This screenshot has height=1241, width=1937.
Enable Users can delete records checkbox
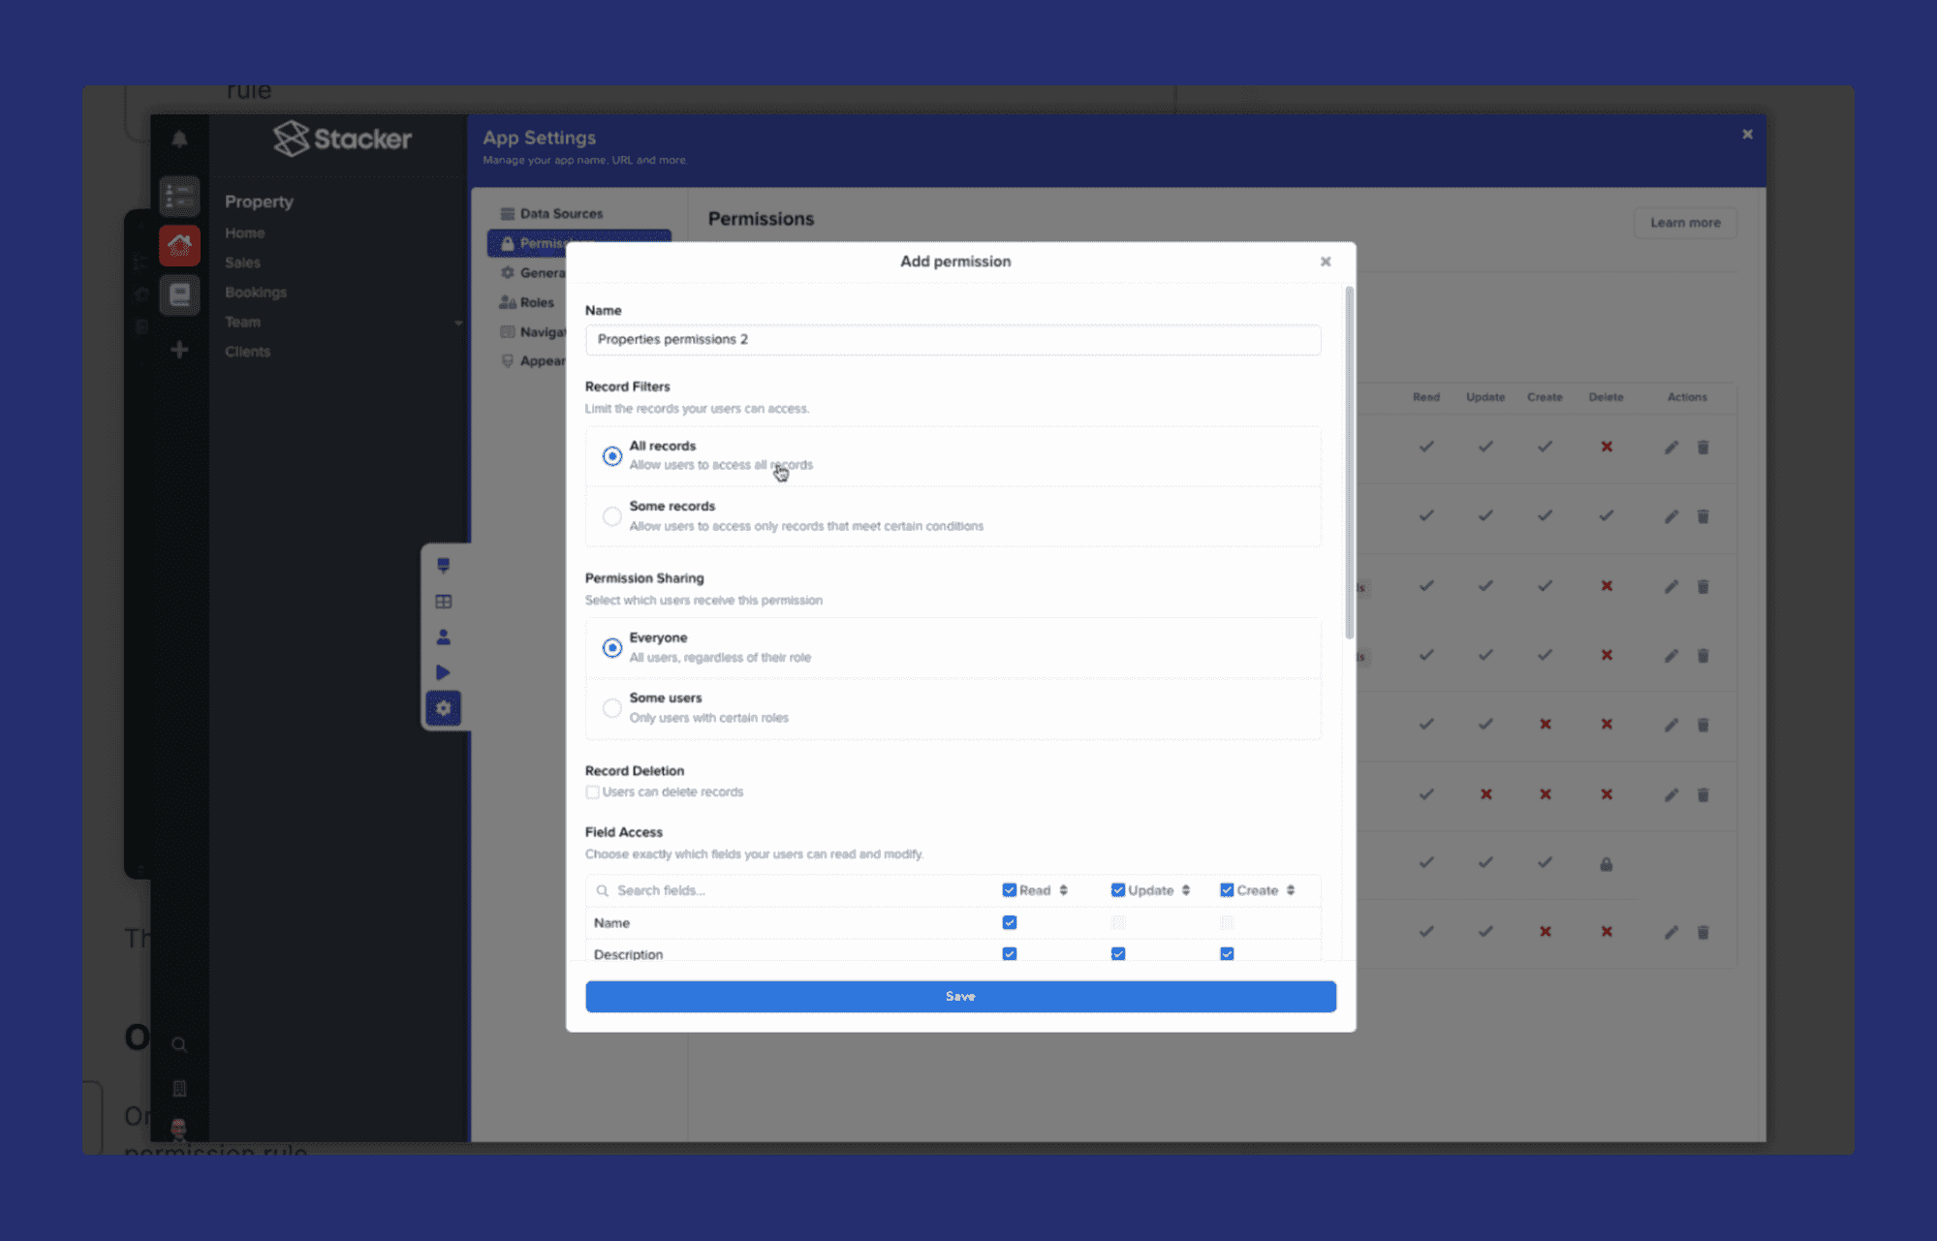tap(592, 792)
